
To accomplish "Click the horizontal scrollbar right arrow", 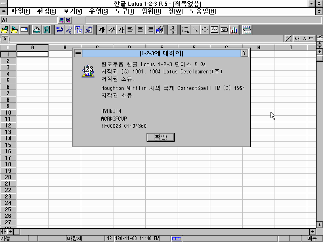I will pos(313,232).
